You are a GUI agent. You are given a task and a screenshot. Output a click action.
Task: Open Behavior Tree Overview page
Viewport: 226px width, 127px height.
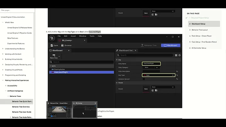pos(21,107)
